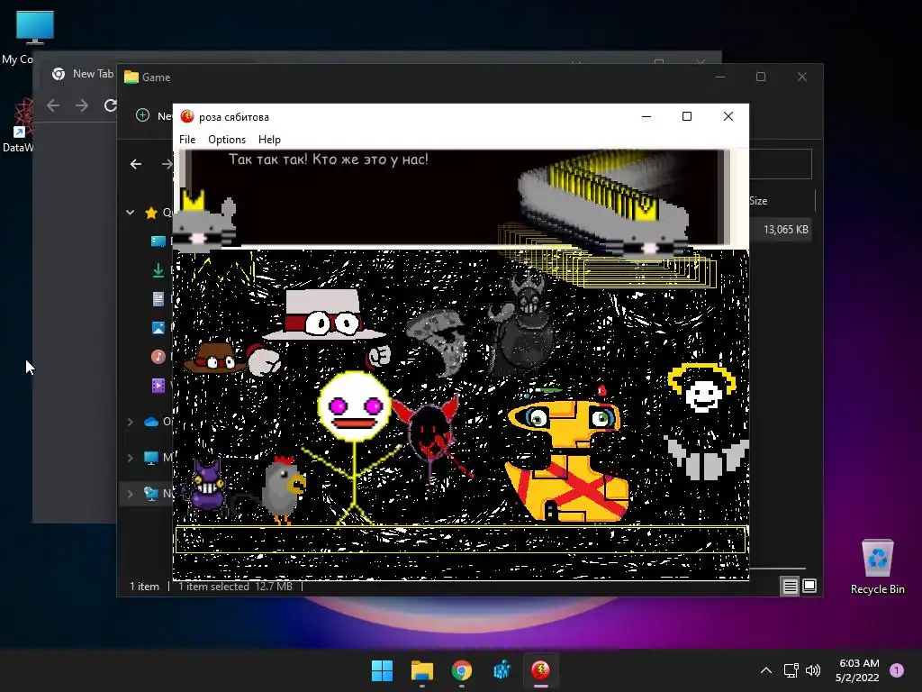Open the clock showing 6:03 AM
This screenshot has height=692, width=922.
857,670
